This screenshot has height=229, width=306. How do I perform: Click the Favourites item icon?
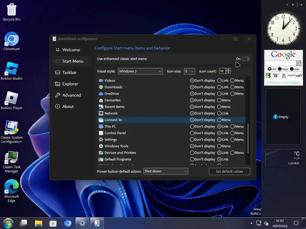click(x=101, y=100)
